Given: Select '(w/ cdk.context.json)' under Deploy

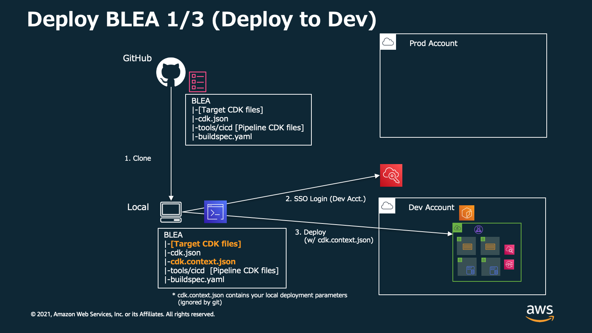Looking at the screenshot, I should pos(339,240).
